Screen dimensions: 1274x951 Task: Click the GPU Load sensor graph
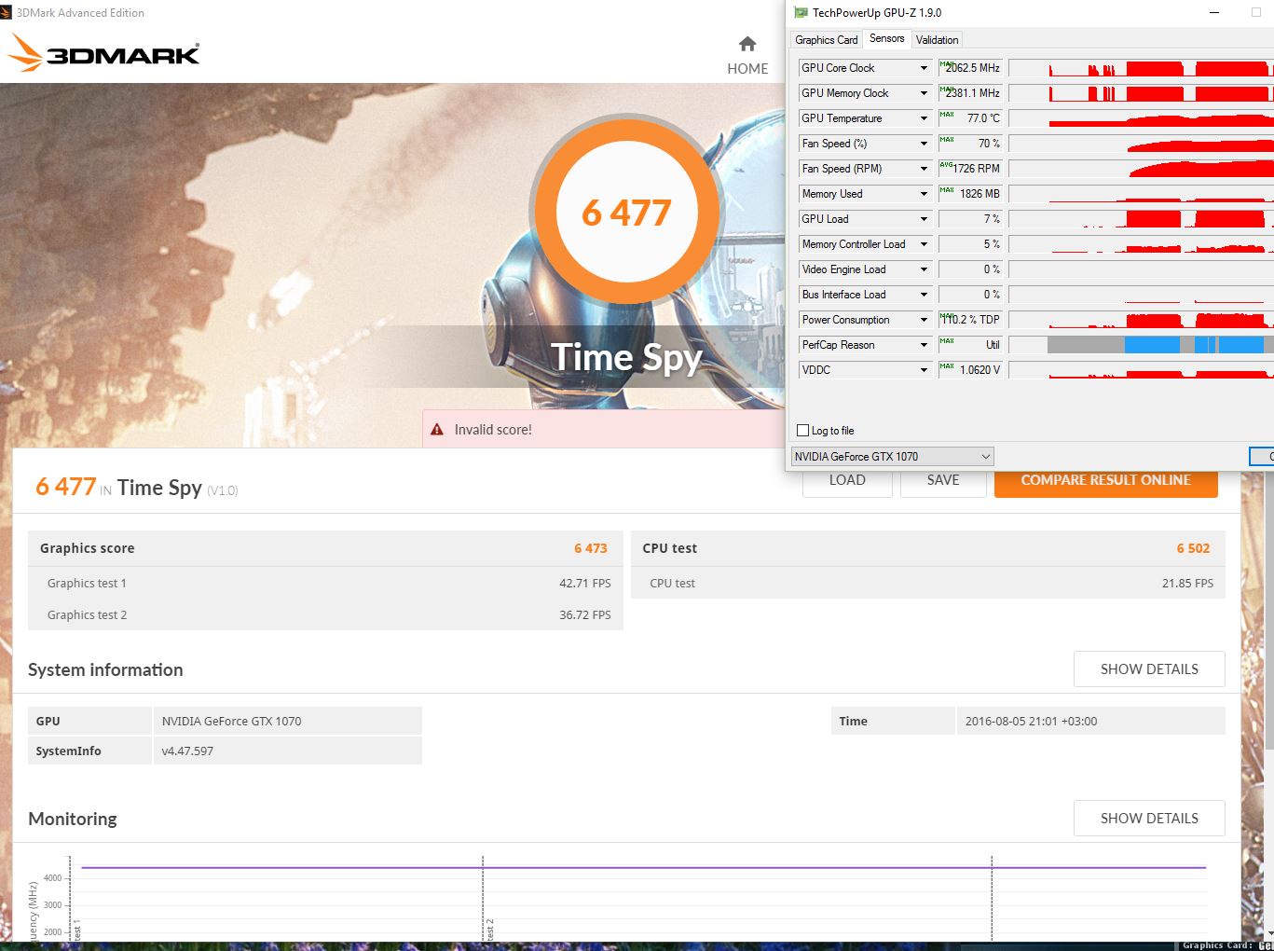pyautogui.click(x=1141, y=219)
